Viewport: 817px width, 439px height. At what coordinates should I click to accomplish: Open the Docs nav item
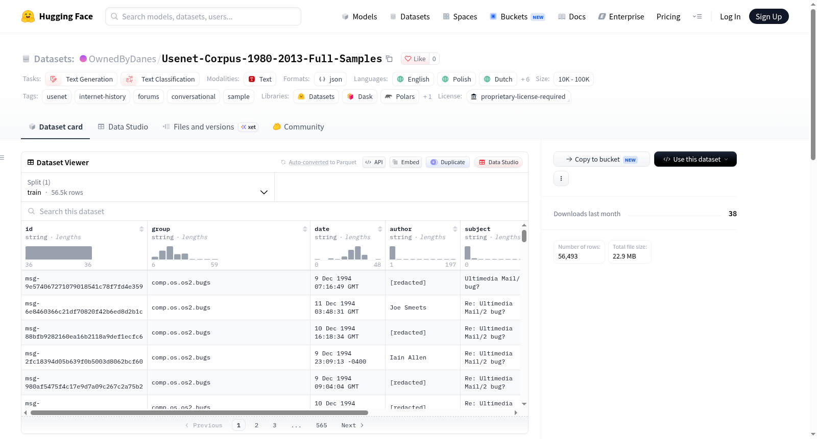coord(572,16)
